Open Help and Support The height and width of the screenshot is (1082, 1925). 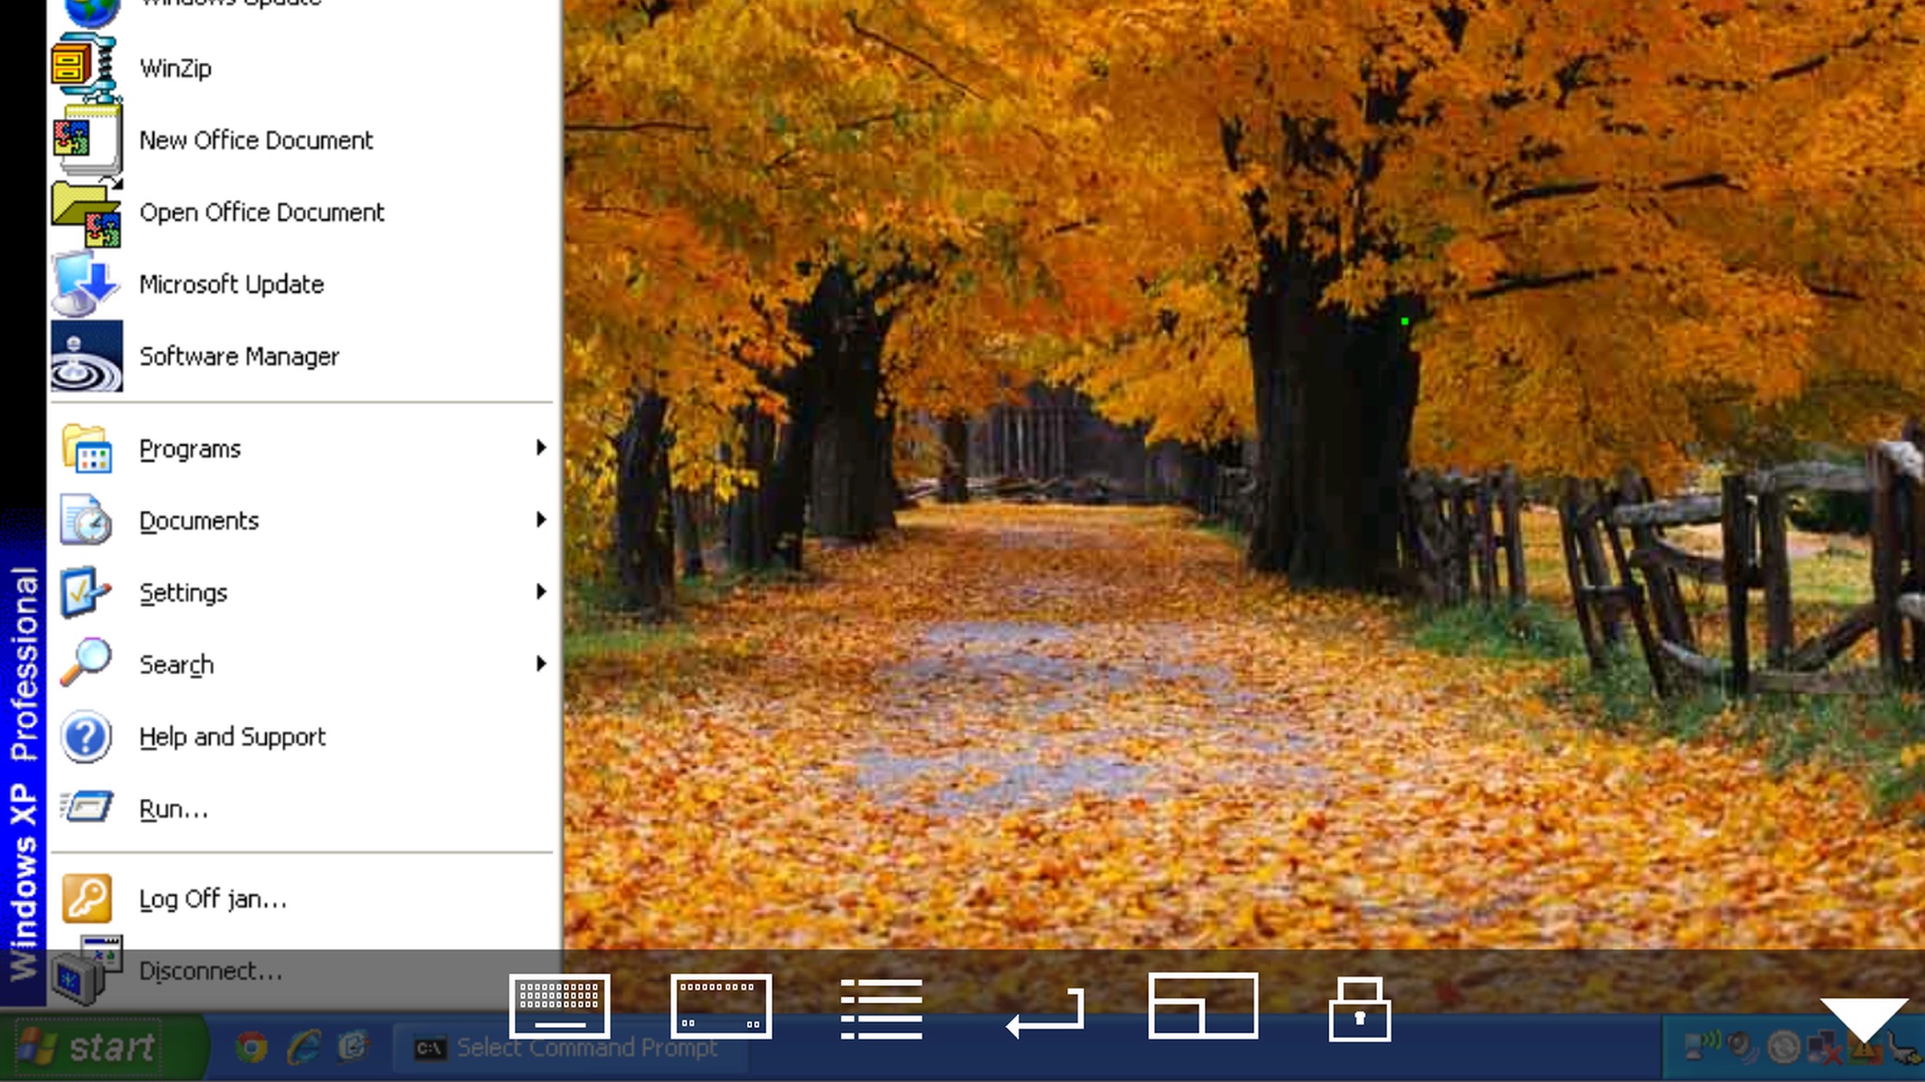click(x=301, y=736)
